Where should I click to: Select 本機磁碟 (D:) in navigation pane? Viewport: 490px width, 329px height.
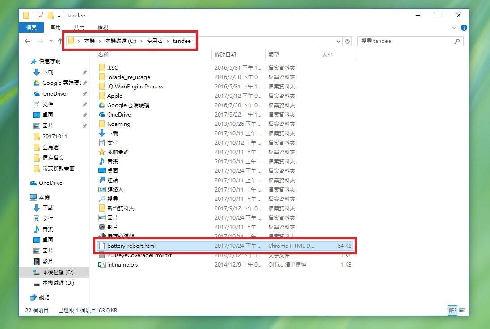pos(58,283)
